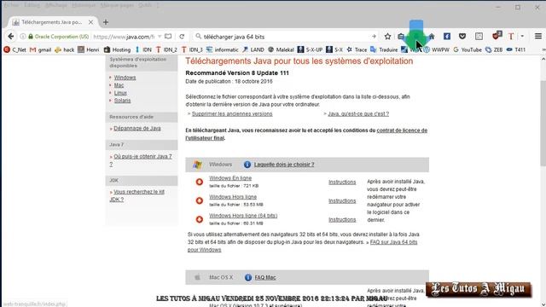Close the Téléchargements Java tab
This screenshot has width=546, height=307.
tap(90, 22)
